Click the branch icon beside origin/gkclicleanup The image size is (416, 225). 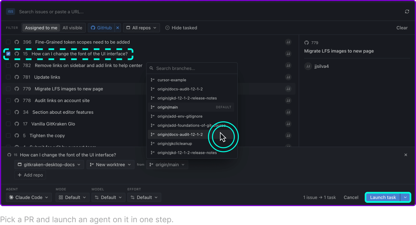[153, 143]
